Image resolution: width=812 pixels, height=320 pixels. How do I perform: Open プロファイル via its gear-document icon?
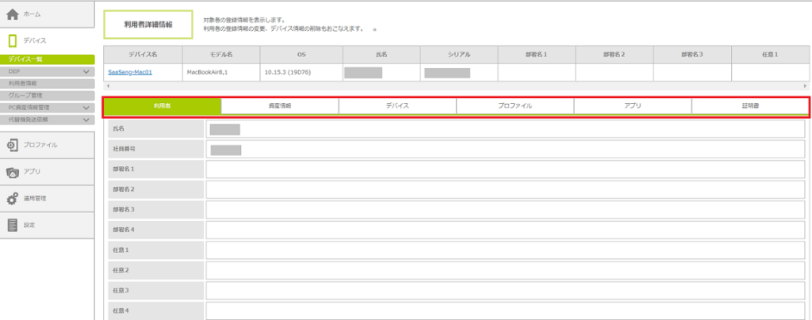click(13, 145)
